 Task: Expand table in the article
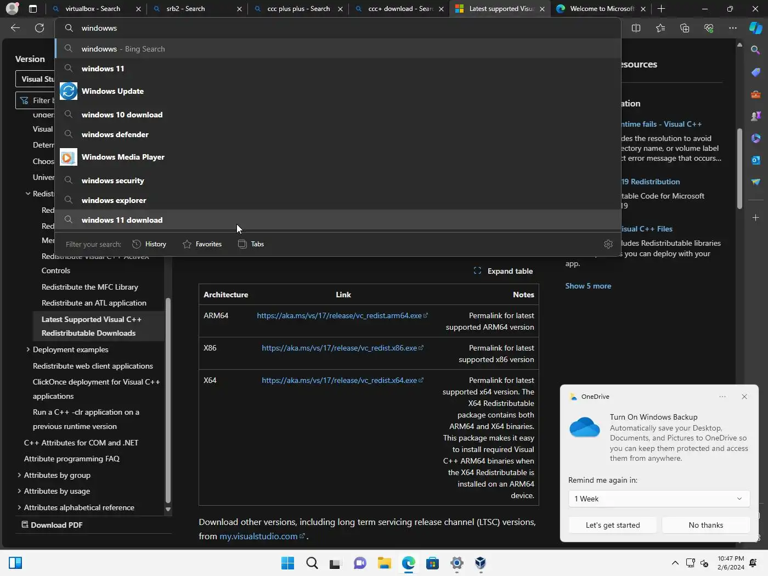tap(503, 271)
